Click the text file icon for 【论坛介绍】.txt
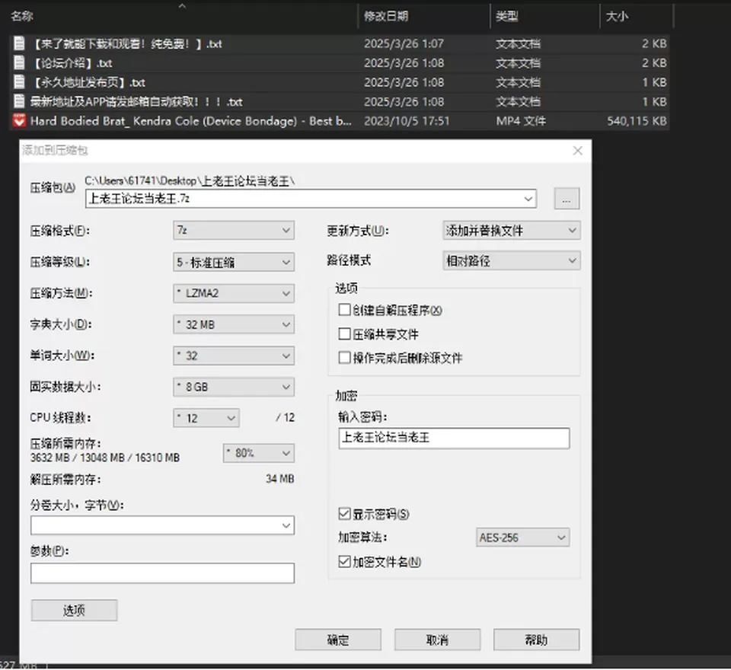 click(19, 62)
